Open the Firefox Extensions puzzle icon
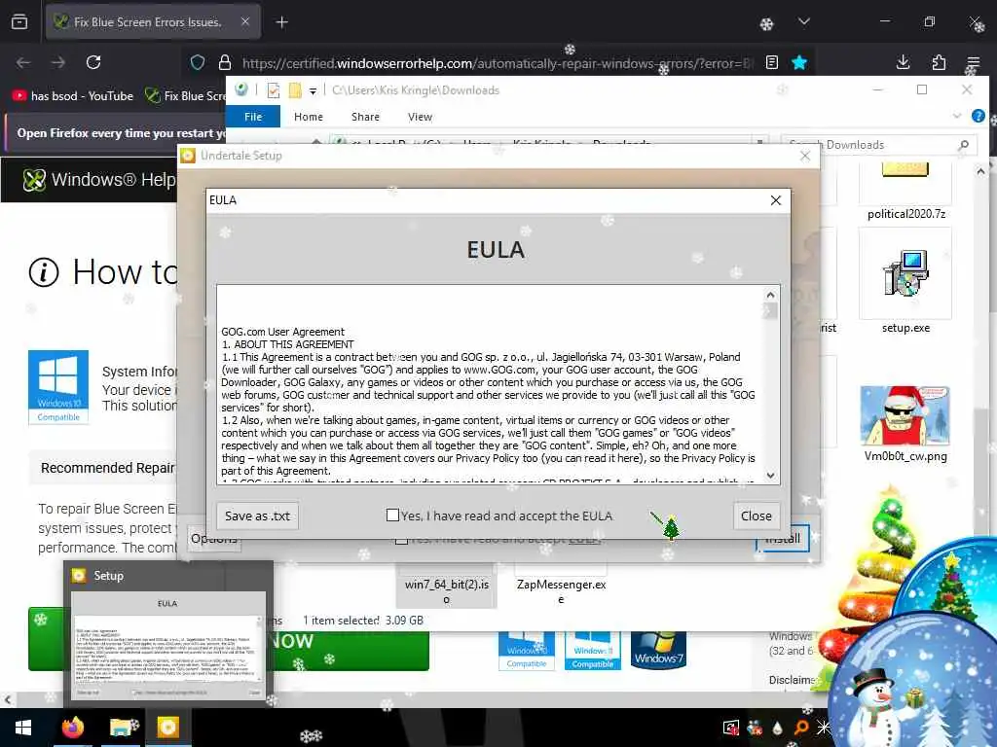The width and height of the screenshot is (997, 747). coord(939,62)
